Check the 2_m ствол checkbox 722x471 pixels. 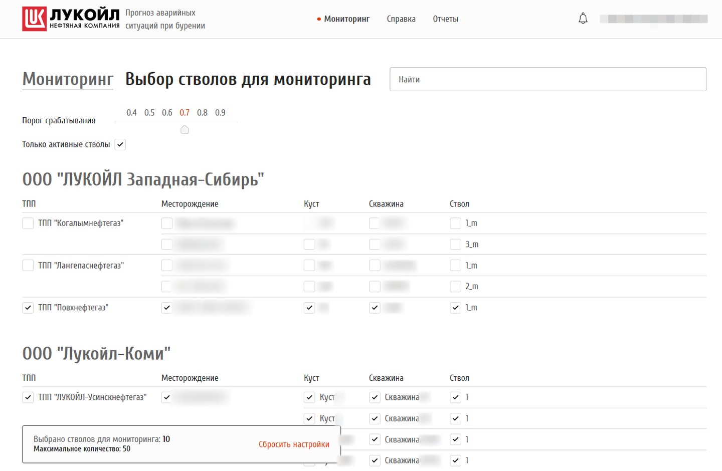pyautogui.click(x=455, y=286)
